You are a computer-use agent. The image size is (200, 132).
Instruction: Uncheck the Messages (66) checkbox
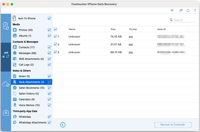click(x=49, y=53)
